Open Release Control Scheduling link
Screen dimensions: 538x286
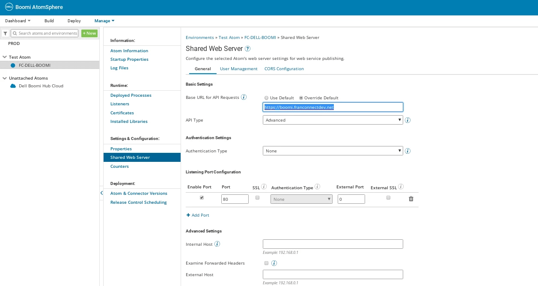pos(139,202)
